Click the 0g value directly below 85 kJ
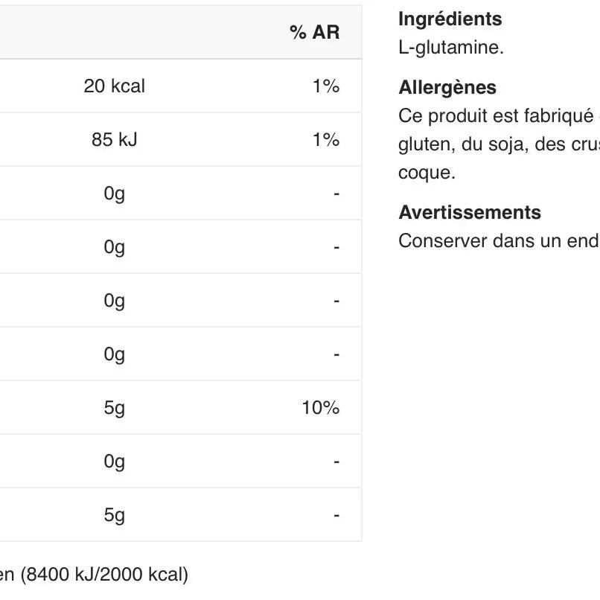600x600 pixels. click(114, 194)
